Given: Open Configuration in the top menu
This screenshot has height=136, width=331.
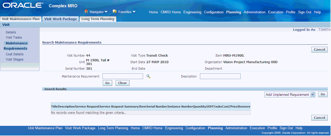Looking at the screenshot, I should pos(214,12).
